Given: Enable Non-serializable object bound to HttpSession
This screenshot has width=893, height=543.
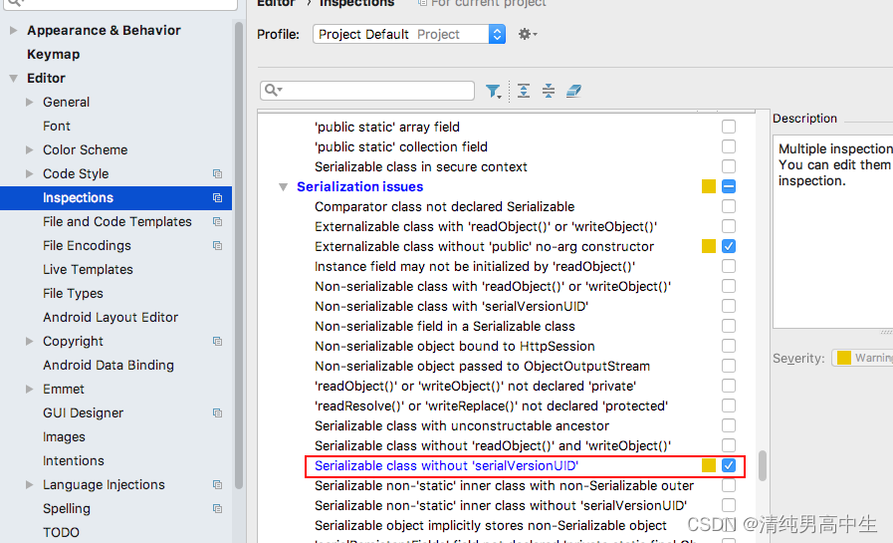Looking at the screenshot, I should click(x=729, y=346).
